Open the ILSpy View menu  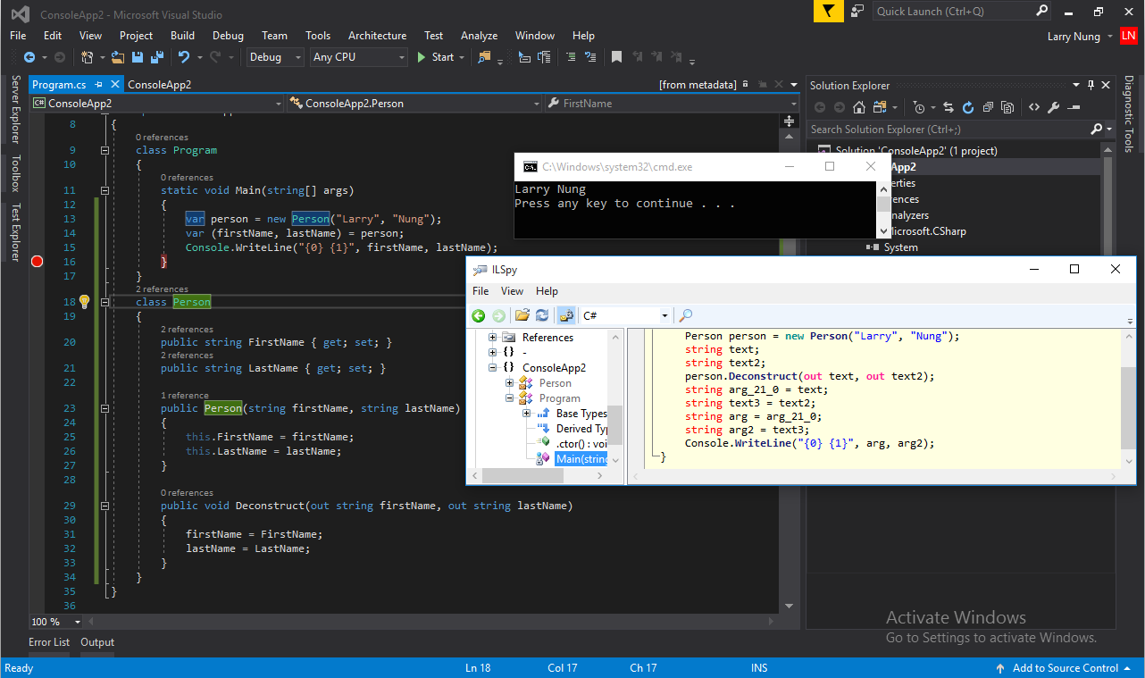tap(512, 291)
